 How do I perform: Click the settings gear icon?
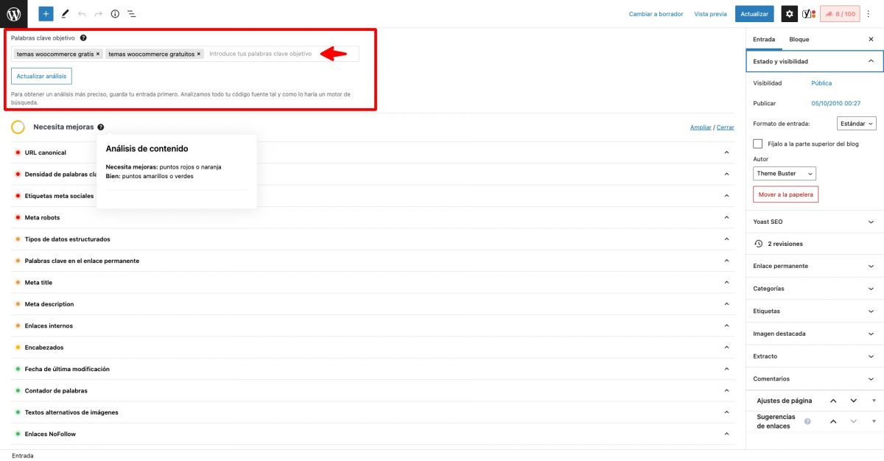pos(789,14)
